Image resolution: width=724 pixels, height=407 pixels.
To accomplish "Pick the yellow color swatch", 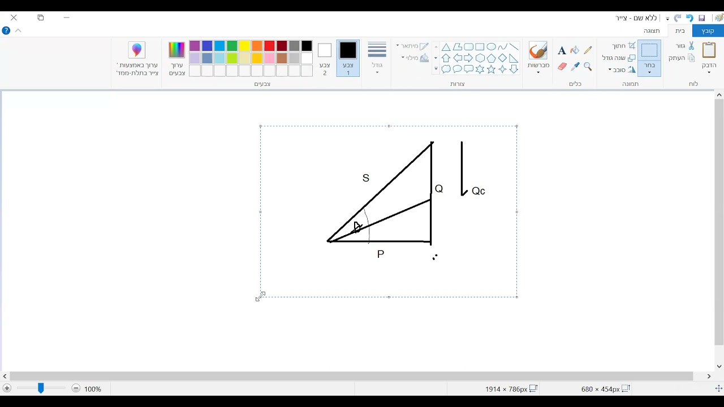I will coord(244,46).
